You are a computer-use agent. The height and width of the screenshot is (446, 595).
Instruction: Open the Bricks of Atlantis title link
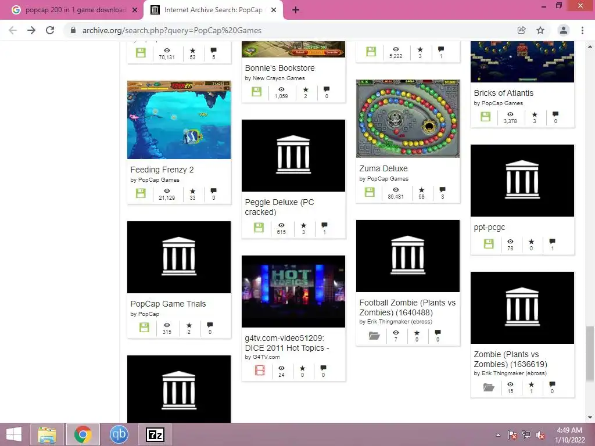tap(504, 93)
